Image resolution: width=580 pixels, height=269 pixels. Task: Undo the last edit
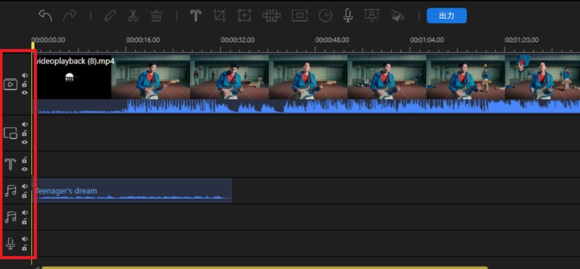click(x=45, y=15)
